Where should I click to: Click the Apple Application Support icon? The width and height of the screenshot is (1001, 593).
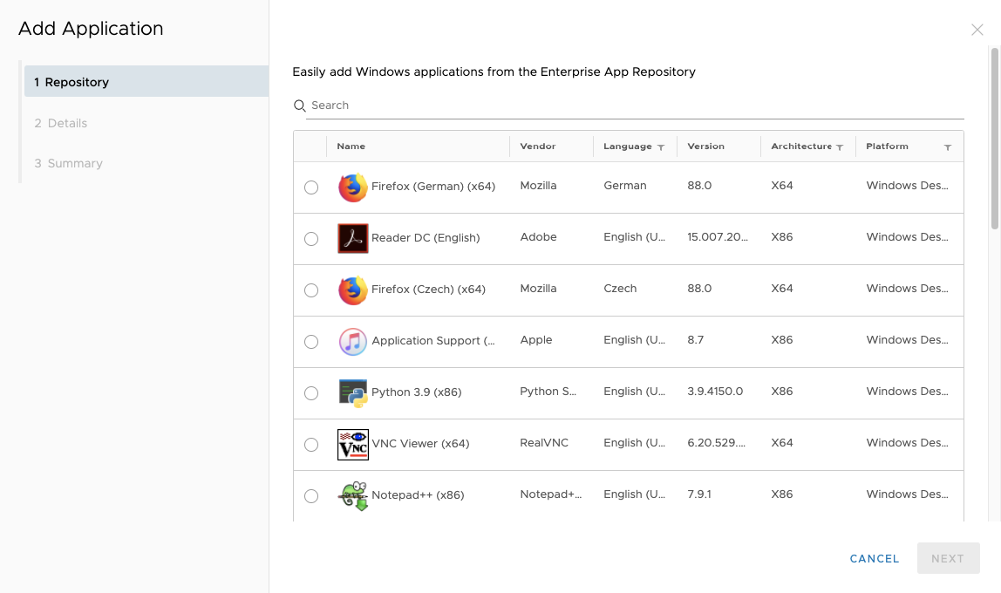[x=352, y=341]
